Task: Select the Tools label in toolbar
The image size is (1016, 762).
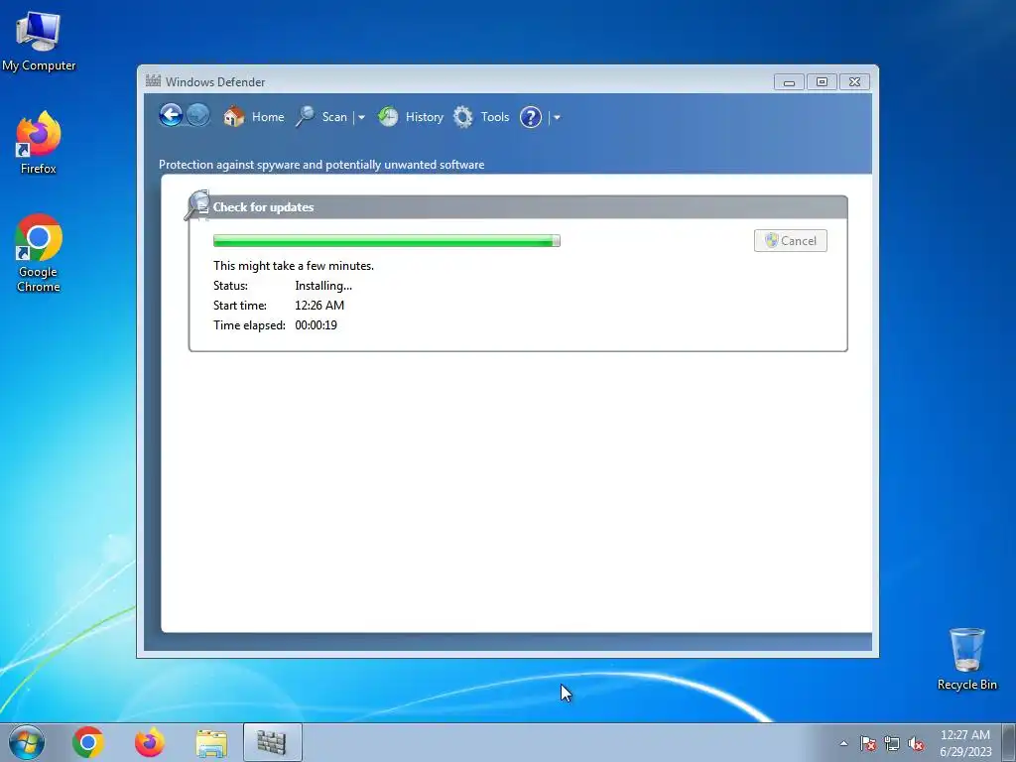Action: (495, 117)
